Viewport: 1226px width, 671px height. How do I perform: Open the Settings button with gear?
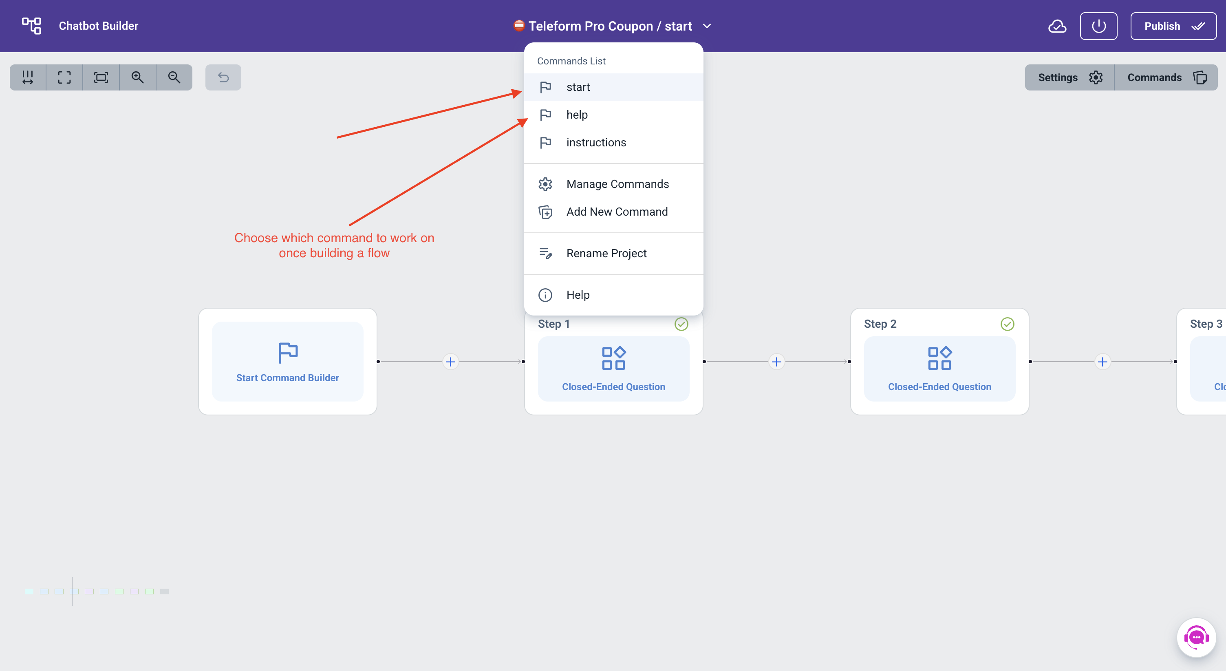tap(1069, 77)
